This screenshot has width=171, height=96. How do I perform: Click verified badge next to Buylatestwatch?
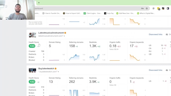coord(56,69)
